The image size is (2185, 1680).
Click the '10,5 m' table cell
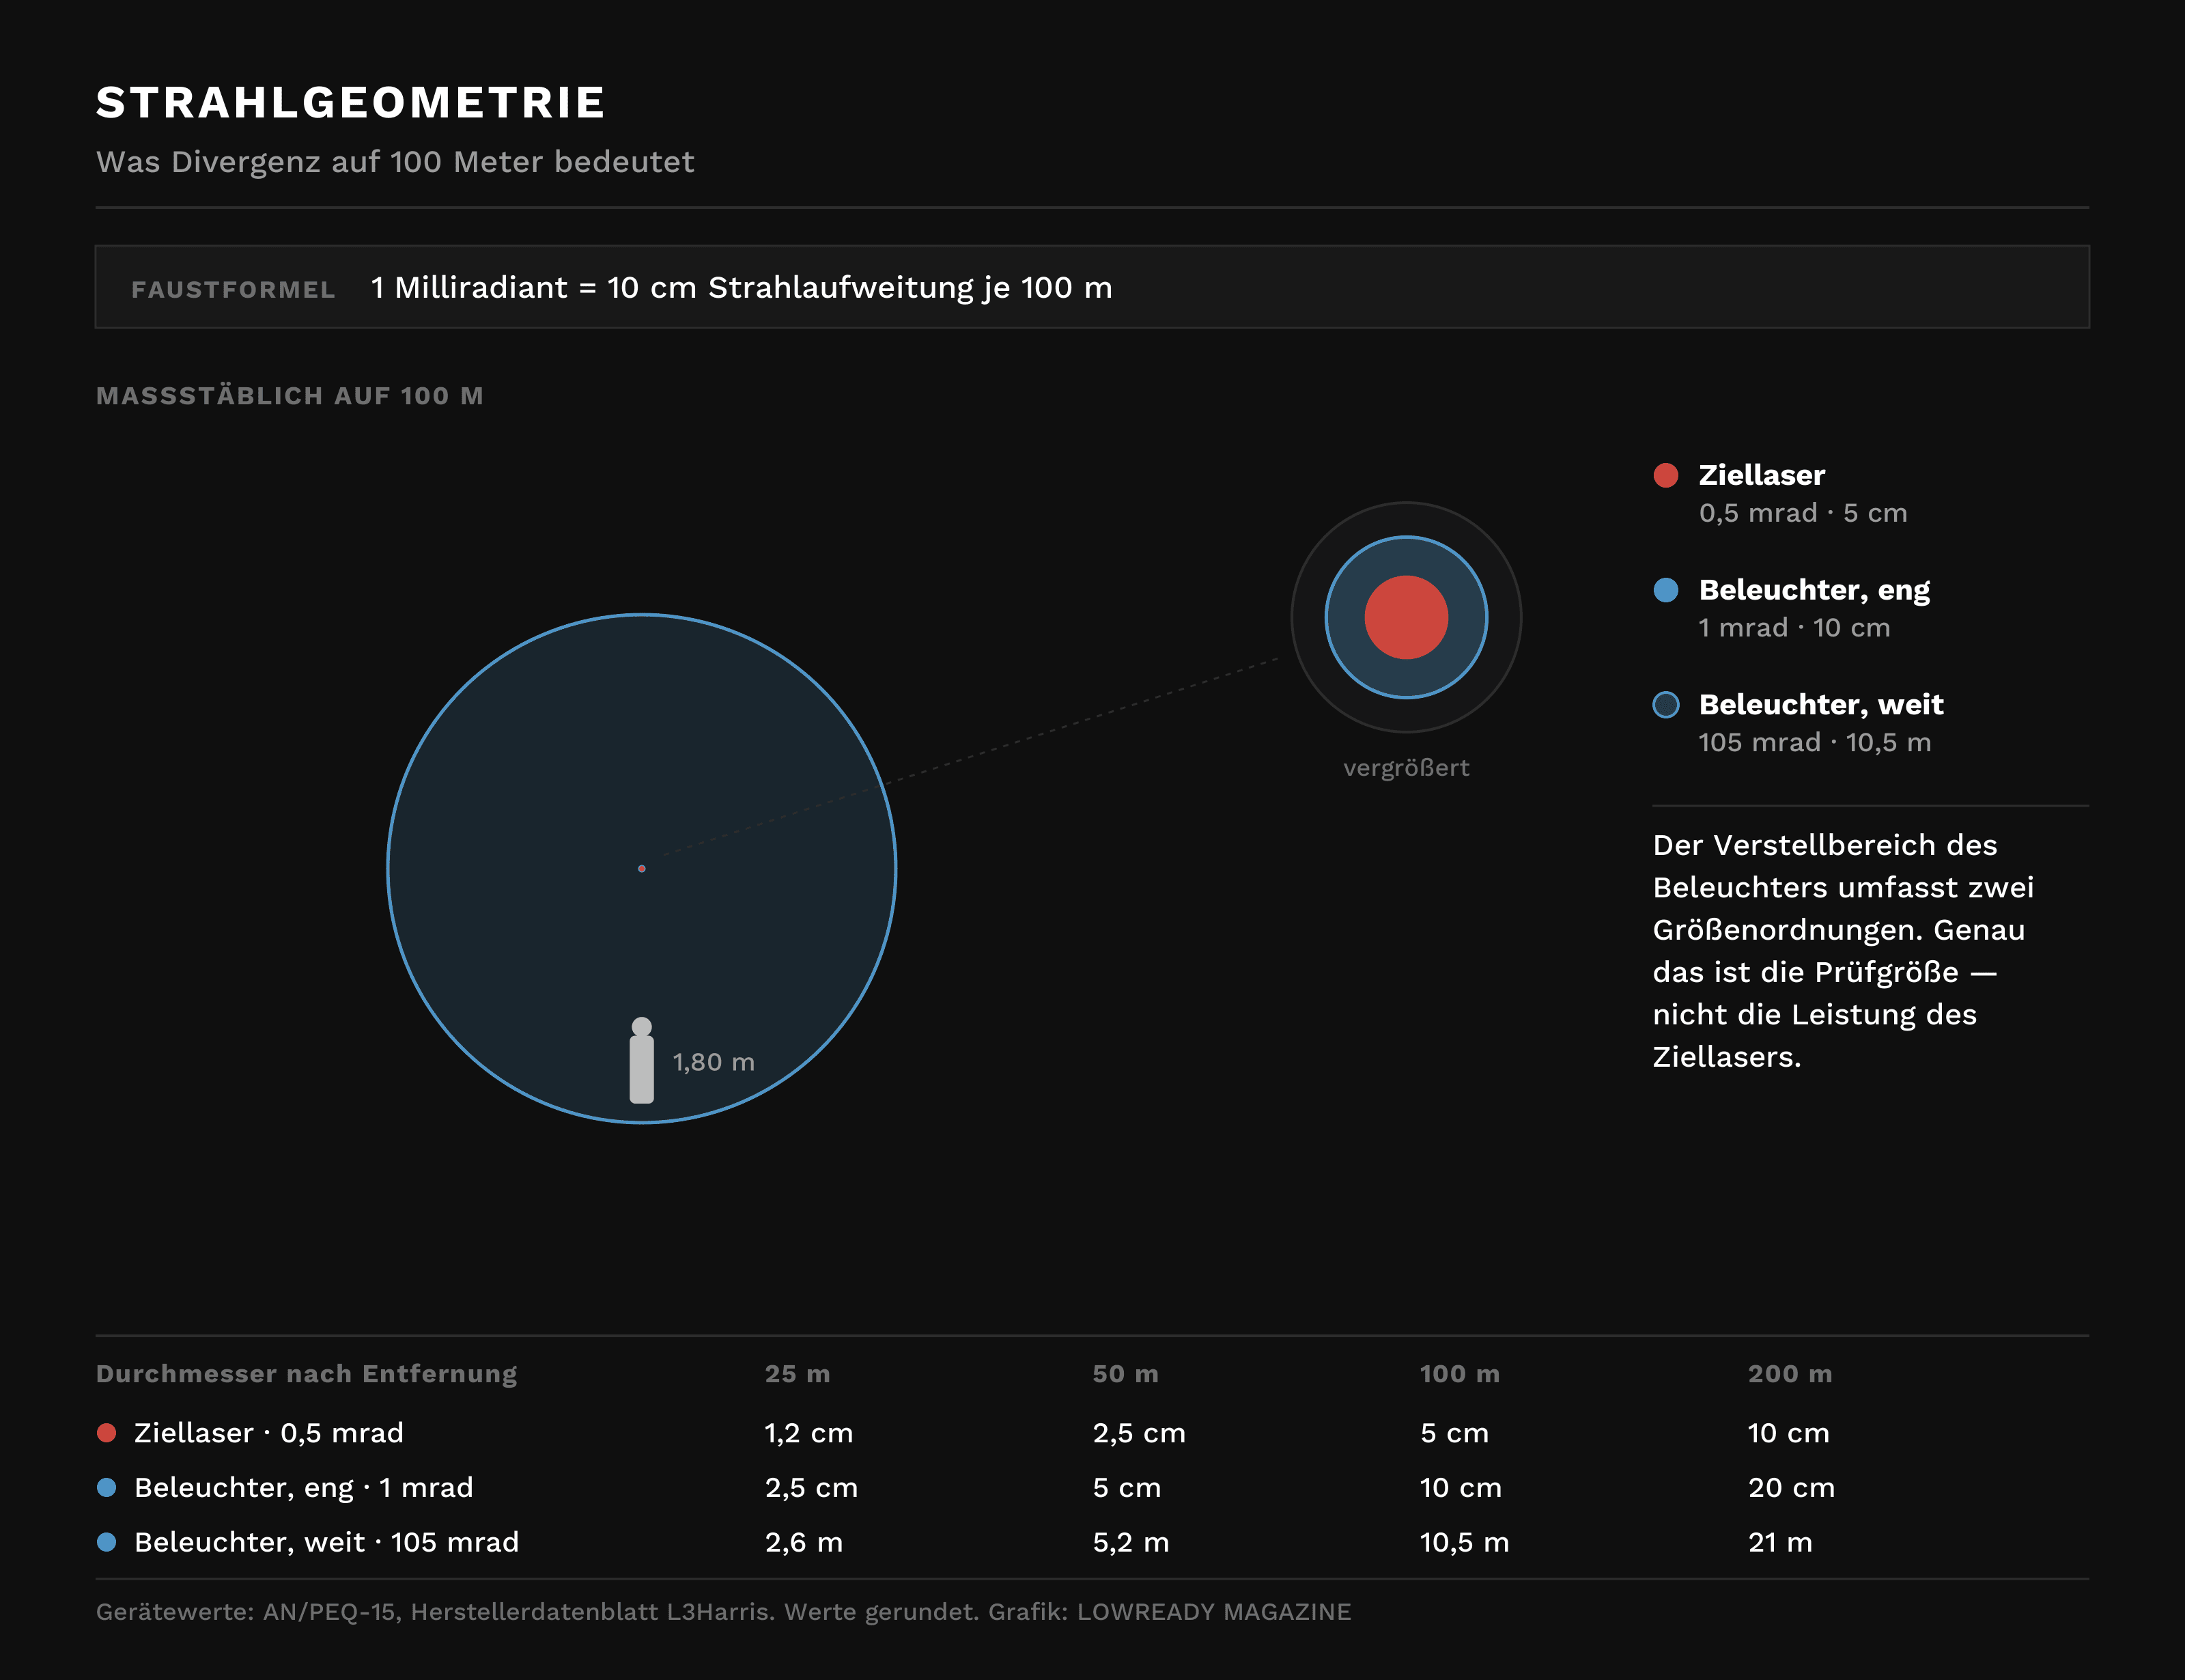click(x=1465, y=1543)
